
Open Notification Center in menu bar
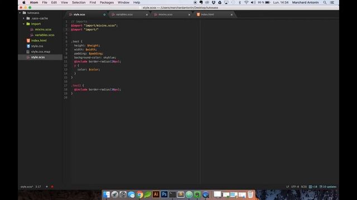tap(332, 2)
